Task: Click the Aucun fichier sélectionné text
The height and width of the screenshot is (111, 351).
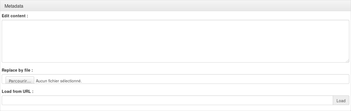Action: click(59, 81)
